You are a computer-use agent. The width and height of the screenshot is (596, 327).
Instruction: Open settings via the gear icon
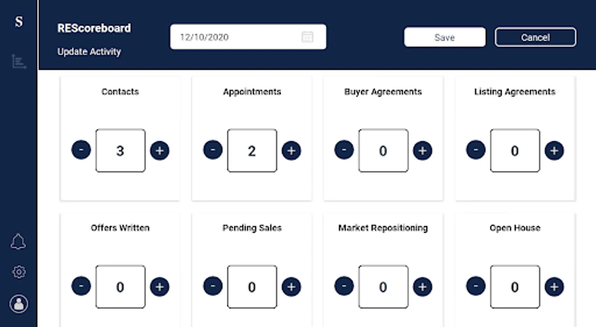[x=19, y=272]
